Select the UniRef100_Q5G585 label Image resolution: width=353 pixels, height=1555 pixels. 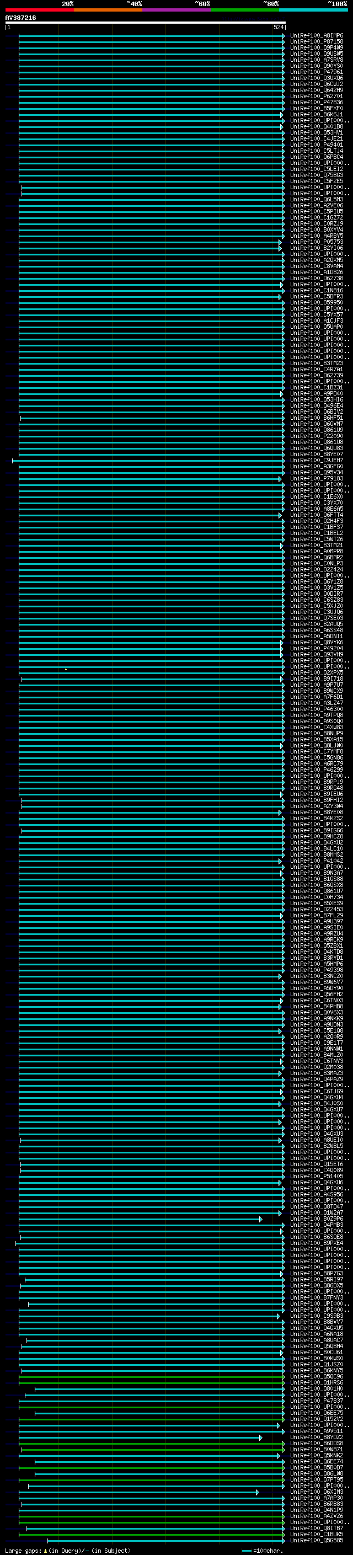[x=316, y=1541]
